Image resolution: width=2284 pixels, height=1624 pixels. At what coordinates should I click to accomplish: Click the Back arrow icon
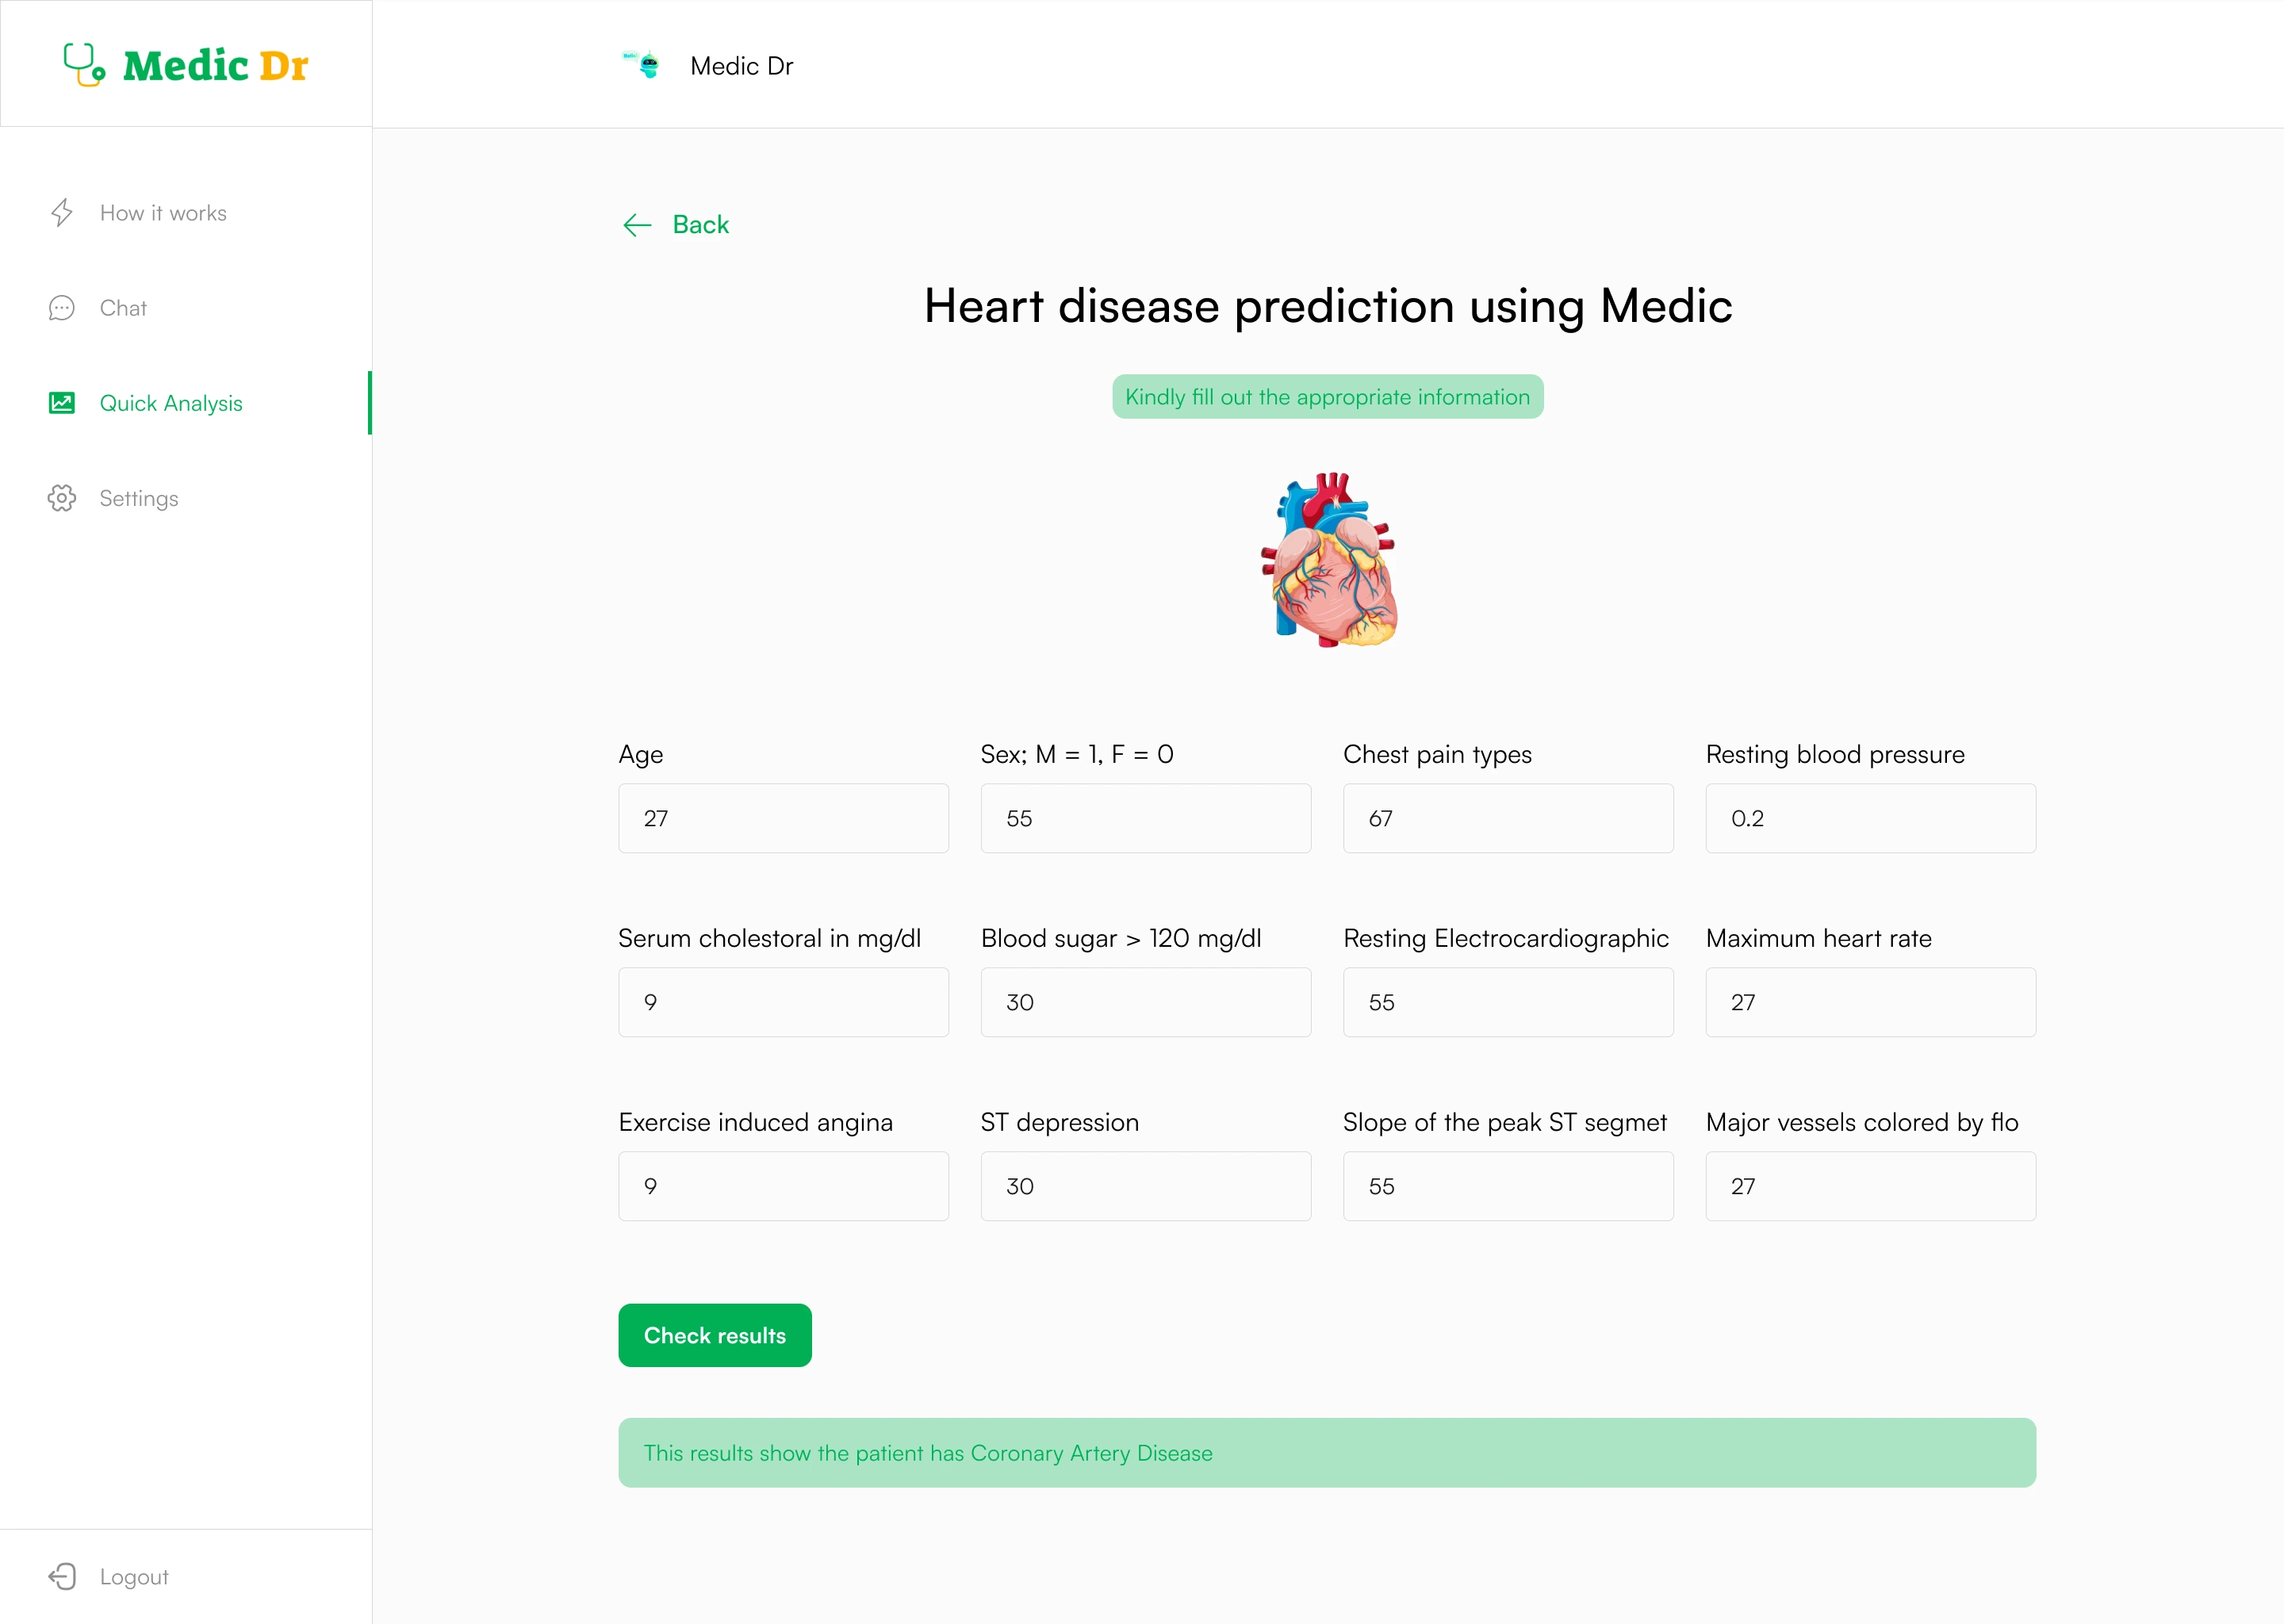[x=637, y=225]
